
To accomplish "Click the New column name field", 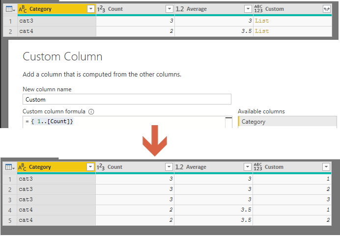I will pyautogui.click(x=127, y=100).
